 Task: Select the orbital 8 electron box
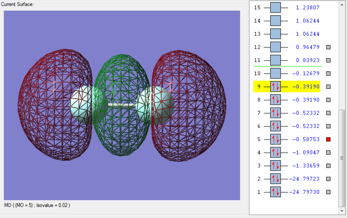pyautogui.click(x=275, y=100)
